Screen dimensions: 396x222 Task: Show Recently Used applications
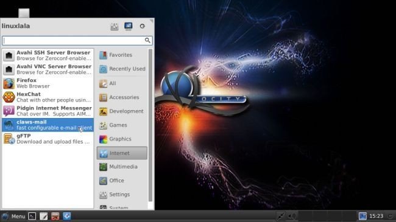click(122, 69)
